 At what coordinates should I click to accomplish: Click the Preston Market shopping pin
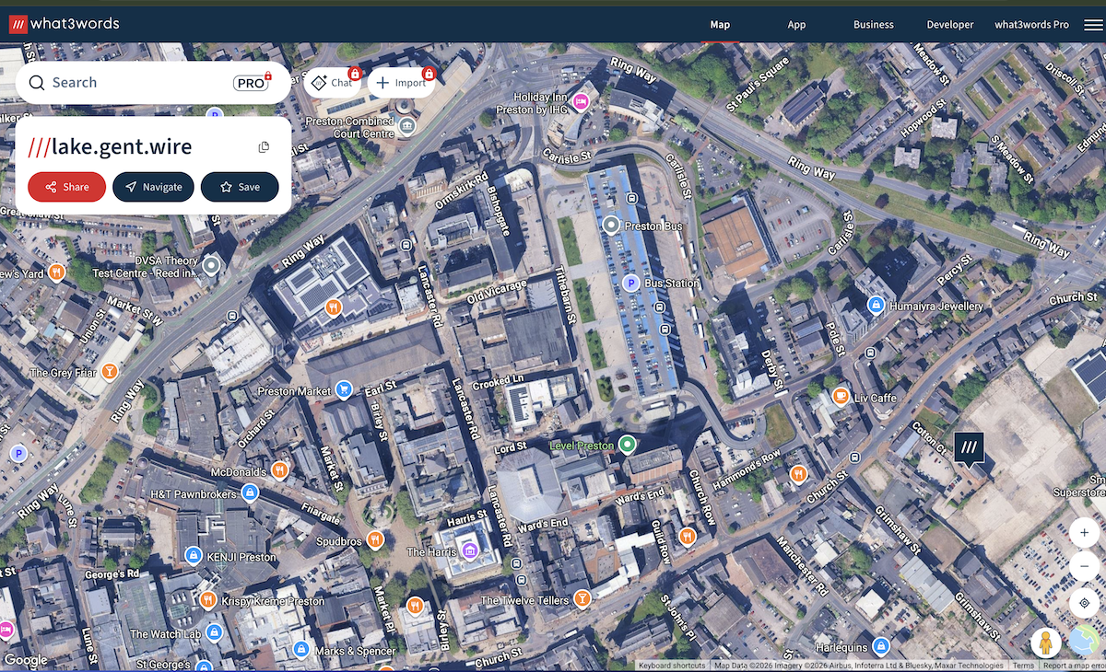coord(345,390)
